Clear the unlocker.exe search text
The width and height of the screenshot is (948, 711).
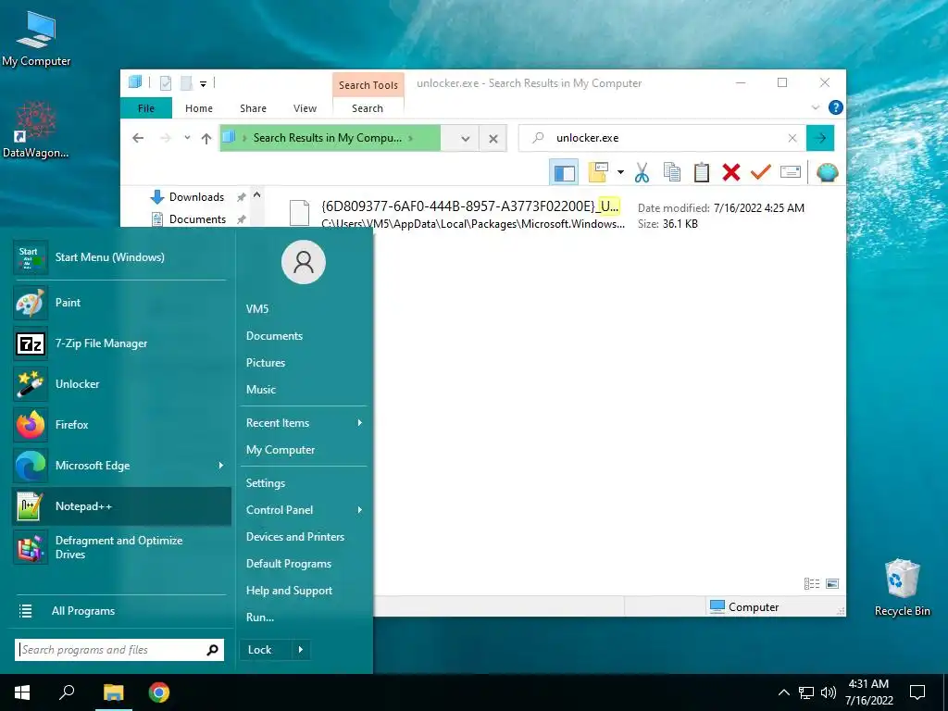pyautogui.click(x=792, y=138)
